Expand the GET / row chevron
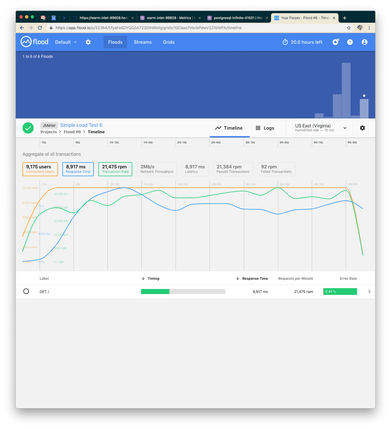391x429 pixels. tap(369, 292)
